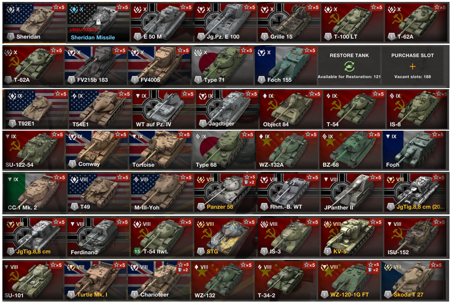Pick the Type 71 Japanese tank

(222, 66)
